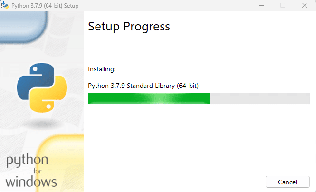The height and width of the screenshot is (192, 316).
Task: Minimize the Python Setup window
Action: pos(261,5)
